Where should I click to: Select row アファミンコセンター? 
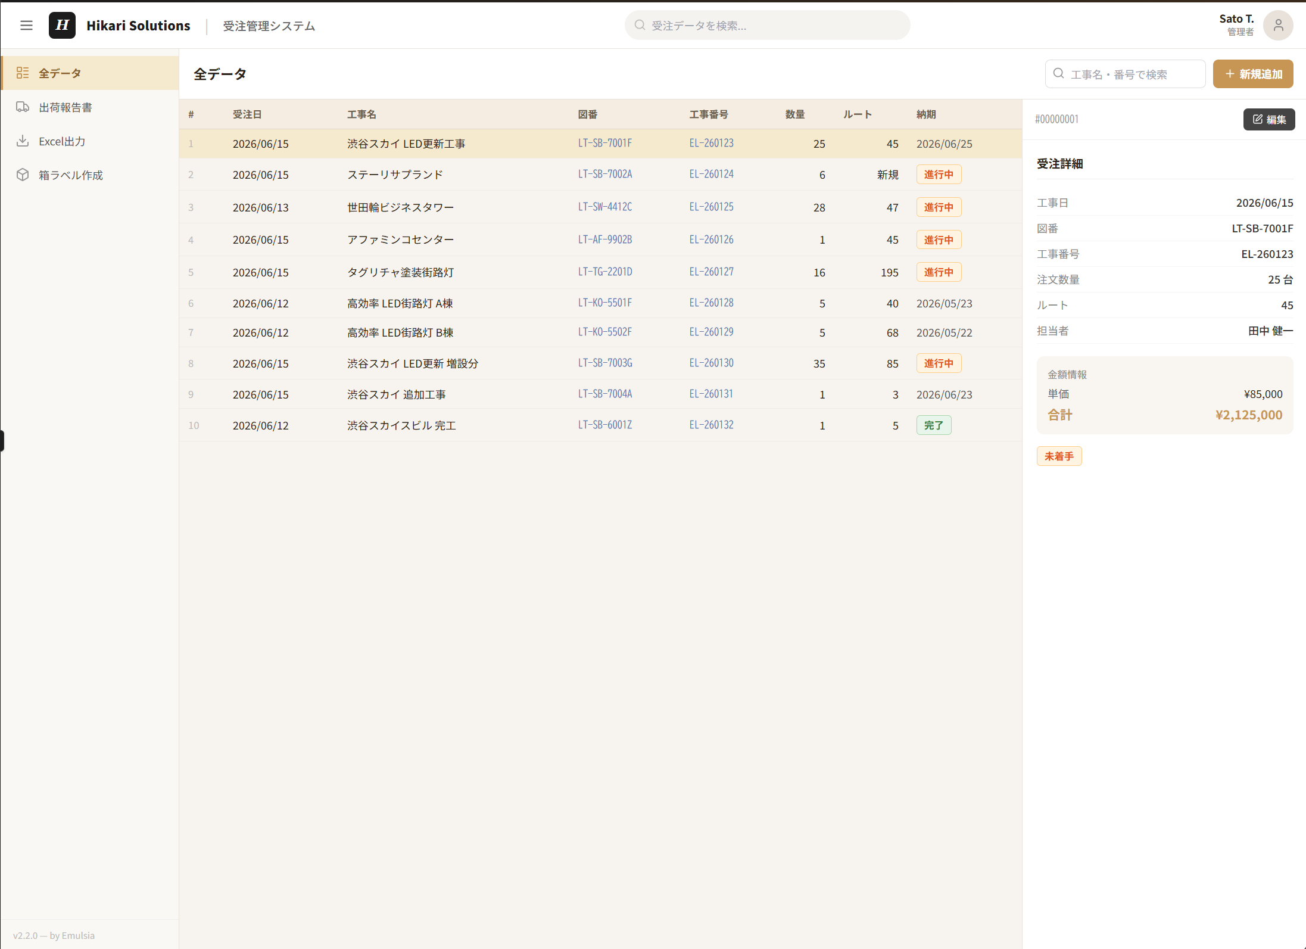pos(600,240)
